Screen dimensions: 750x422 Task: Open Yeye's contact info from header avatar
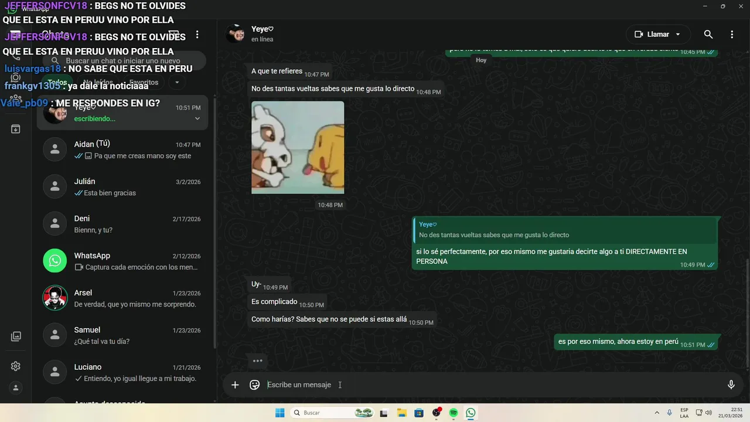click(236, 34)
